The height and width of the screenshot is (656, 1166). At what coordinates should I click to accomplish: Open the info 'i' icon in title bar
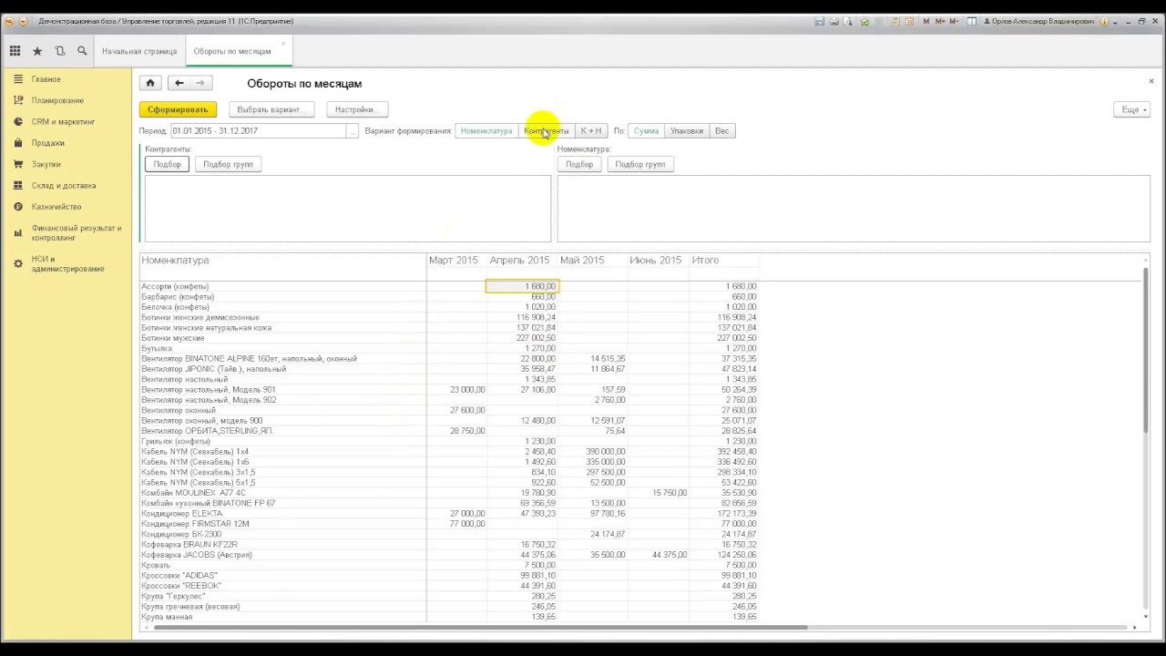pyautogui.click(x=1104, y=21)
